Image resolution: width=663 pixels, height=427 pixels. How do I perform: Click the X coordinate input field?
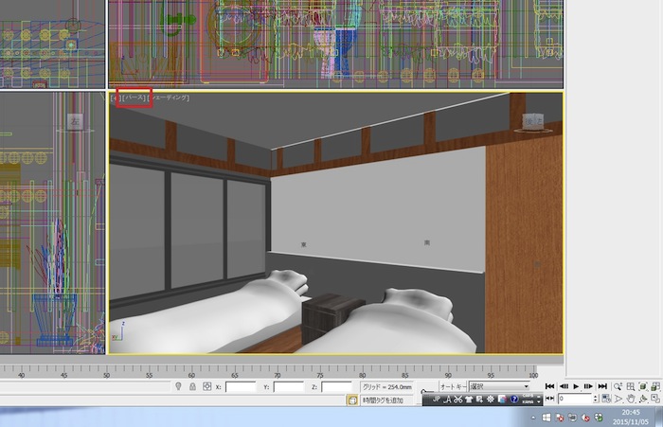[241, 387]
